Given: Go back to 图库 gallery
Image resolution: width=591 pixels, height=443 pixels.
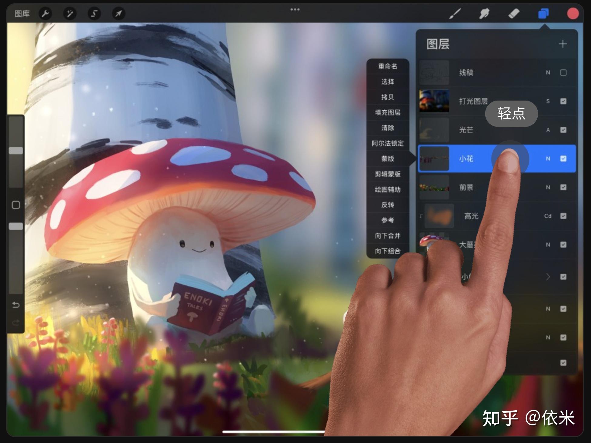Looking at the screenshot, I should (22, 14).
